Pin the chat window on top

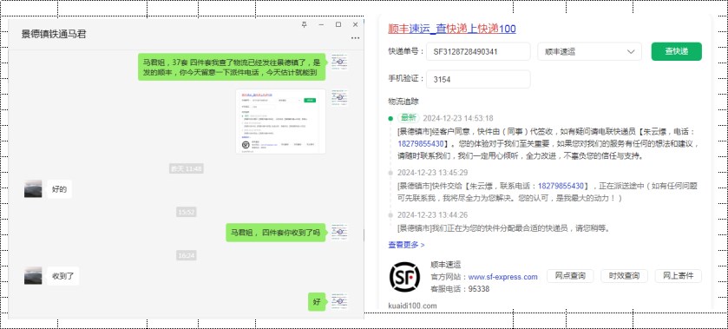pos(304,24)
